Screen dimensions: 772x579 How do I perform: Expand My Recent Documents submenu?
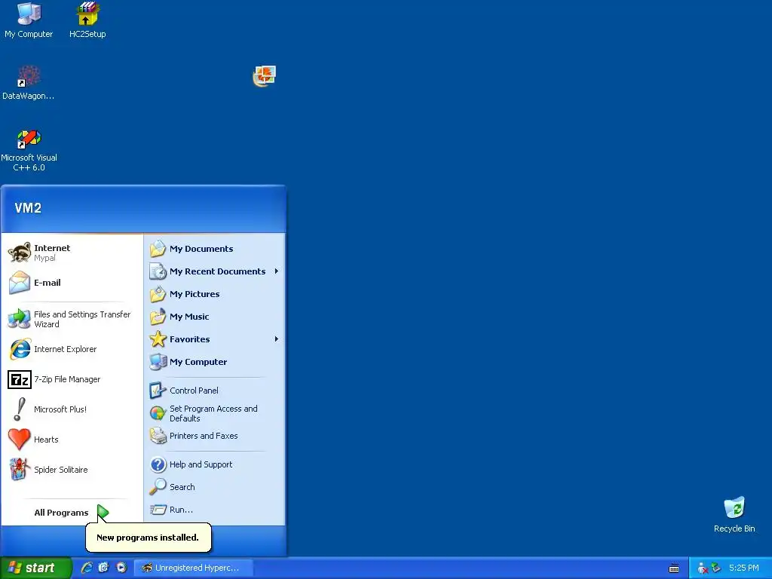click(215, 271)
